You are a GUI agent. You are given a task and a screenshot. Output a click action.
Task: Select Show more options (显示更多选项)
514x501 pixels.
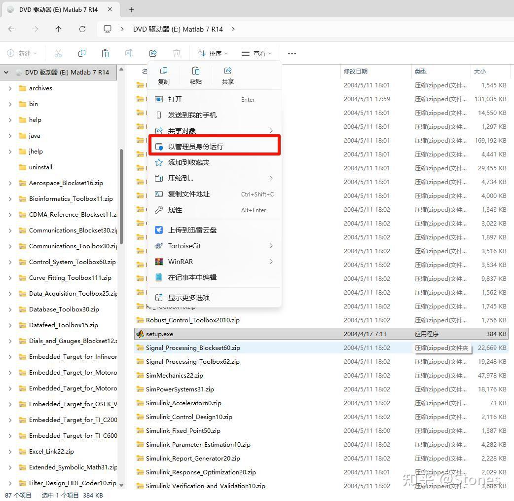click(x=214, y=298)
